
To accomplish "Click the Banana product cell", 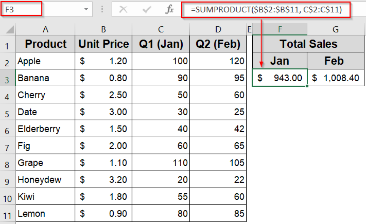I will tap(45, 77).
